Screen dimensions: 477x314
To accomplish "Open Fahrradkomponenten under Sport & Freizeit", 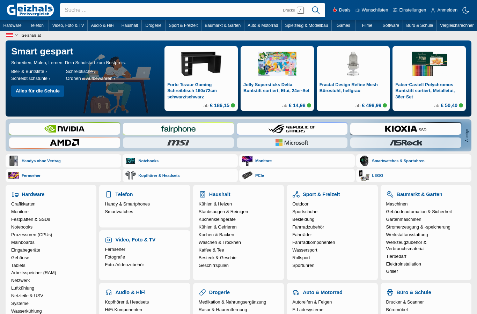I will 314,242.
